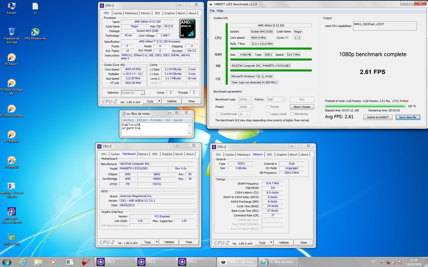
Task: Open Formato menu in Bloc de notas
Action: [156, 120]
